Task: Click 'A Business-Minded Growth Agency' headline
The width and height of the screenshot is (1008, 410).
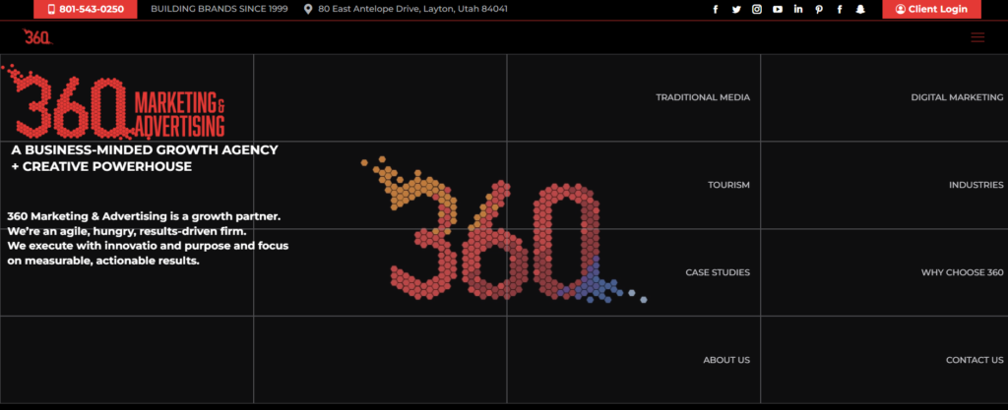Action: tap(145, 150)
